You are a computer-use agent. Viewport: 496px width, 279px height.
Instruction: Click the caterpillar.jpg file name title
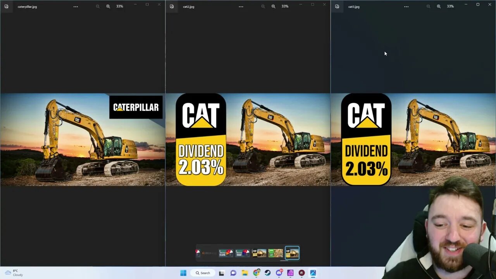(x=27, y=7)
